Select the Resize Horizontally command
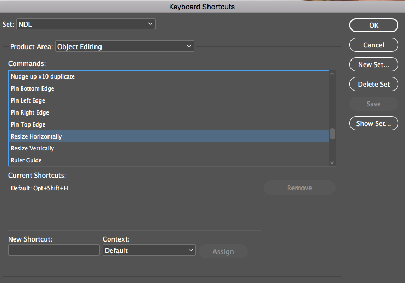The image size is (405, 283). [x=37, y=136]
